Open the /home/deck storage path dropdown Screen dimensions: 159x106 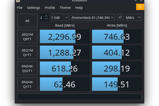point(93,17)
